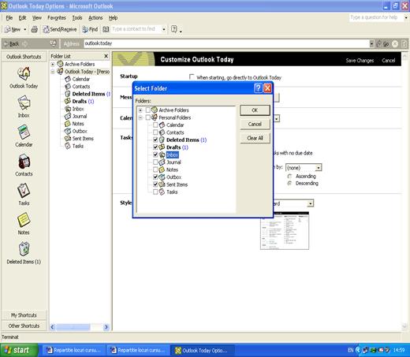Open Deleted Items (1) shortcut icon
410x357 pixels.
click(x=24, y=249)
